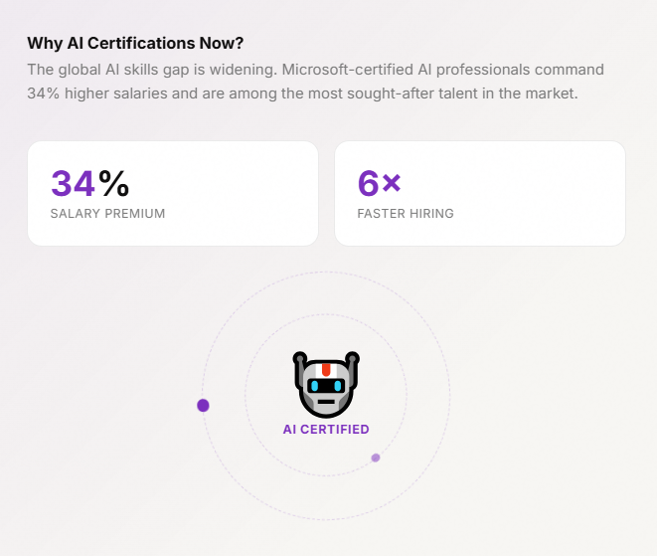Click the red light on robot's forehead
This screenshot has width=657, height=556.
coord(326,370)
